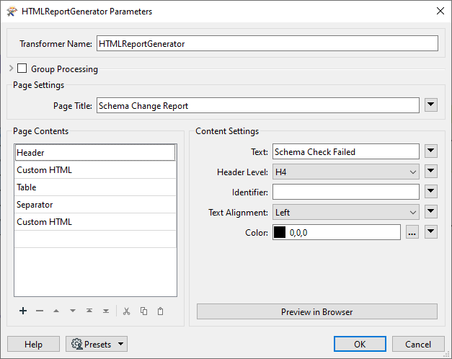The width and height of the screenshot is (452, 359).
Task: Select the Header item in Page Contents
Action: click(x=95, y=153)
